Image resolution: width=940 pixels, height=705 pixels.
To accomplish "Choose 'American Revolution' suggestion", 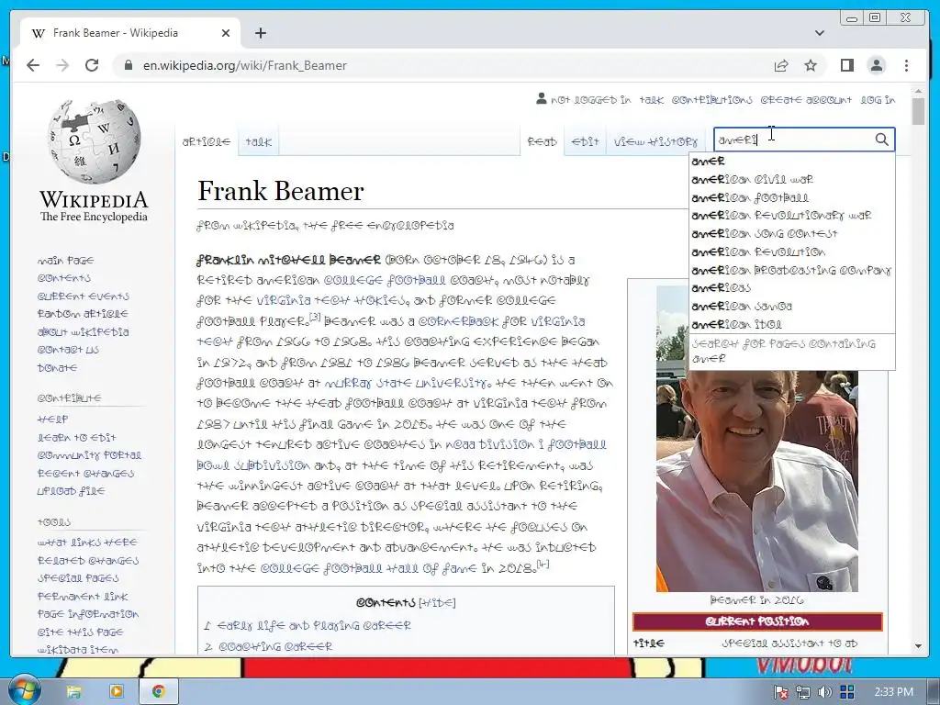I will pos(792,252).
